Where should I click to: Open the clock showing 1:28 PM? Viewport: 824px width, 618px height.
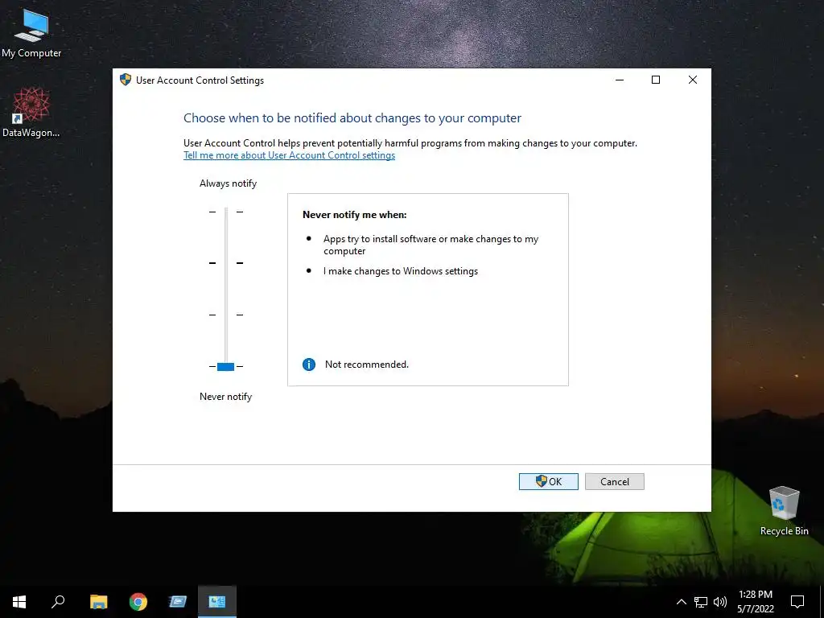click(x=756, y=602)
